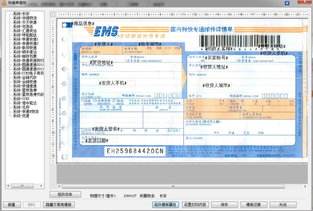The image size is (313, 211).
Task: Select the 系统-龙邦 template
Action: click(21, 107)
